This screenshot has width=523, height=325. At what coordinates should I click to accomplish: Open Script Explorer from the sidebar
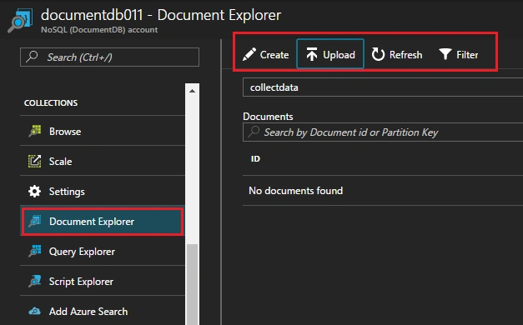pos(103,281)
